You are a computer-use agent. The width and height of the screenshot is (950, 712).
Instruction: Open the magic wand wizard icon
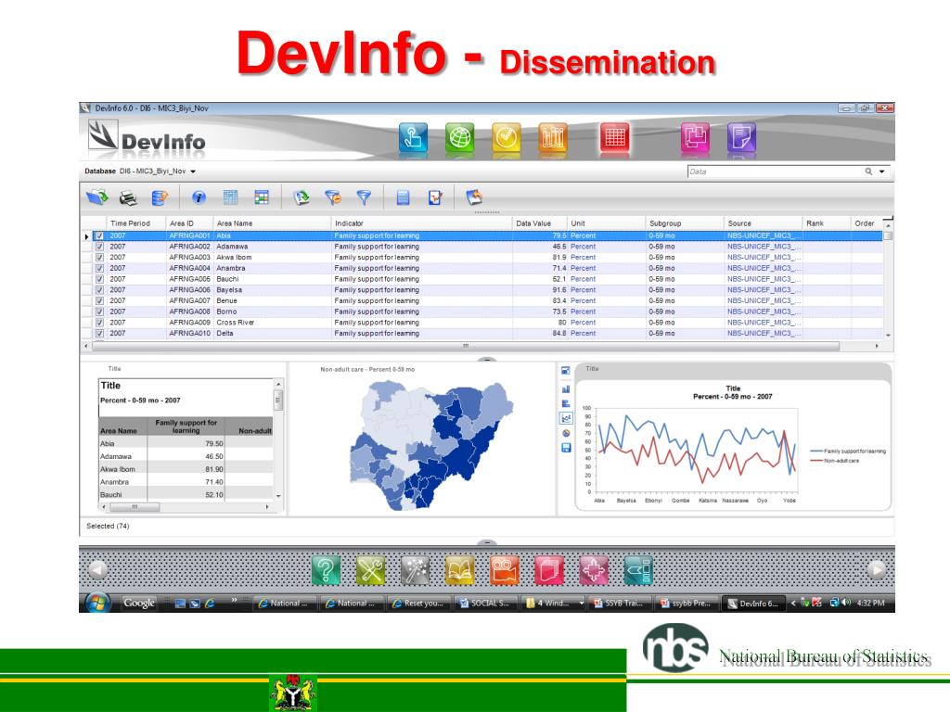click(x=415, y=570)
